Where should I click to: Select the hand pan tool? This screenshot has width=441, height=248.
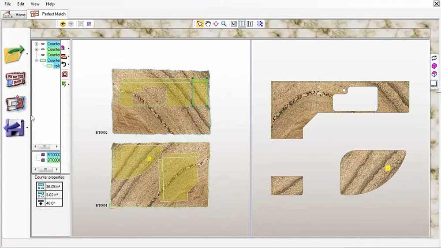point(208,24)
